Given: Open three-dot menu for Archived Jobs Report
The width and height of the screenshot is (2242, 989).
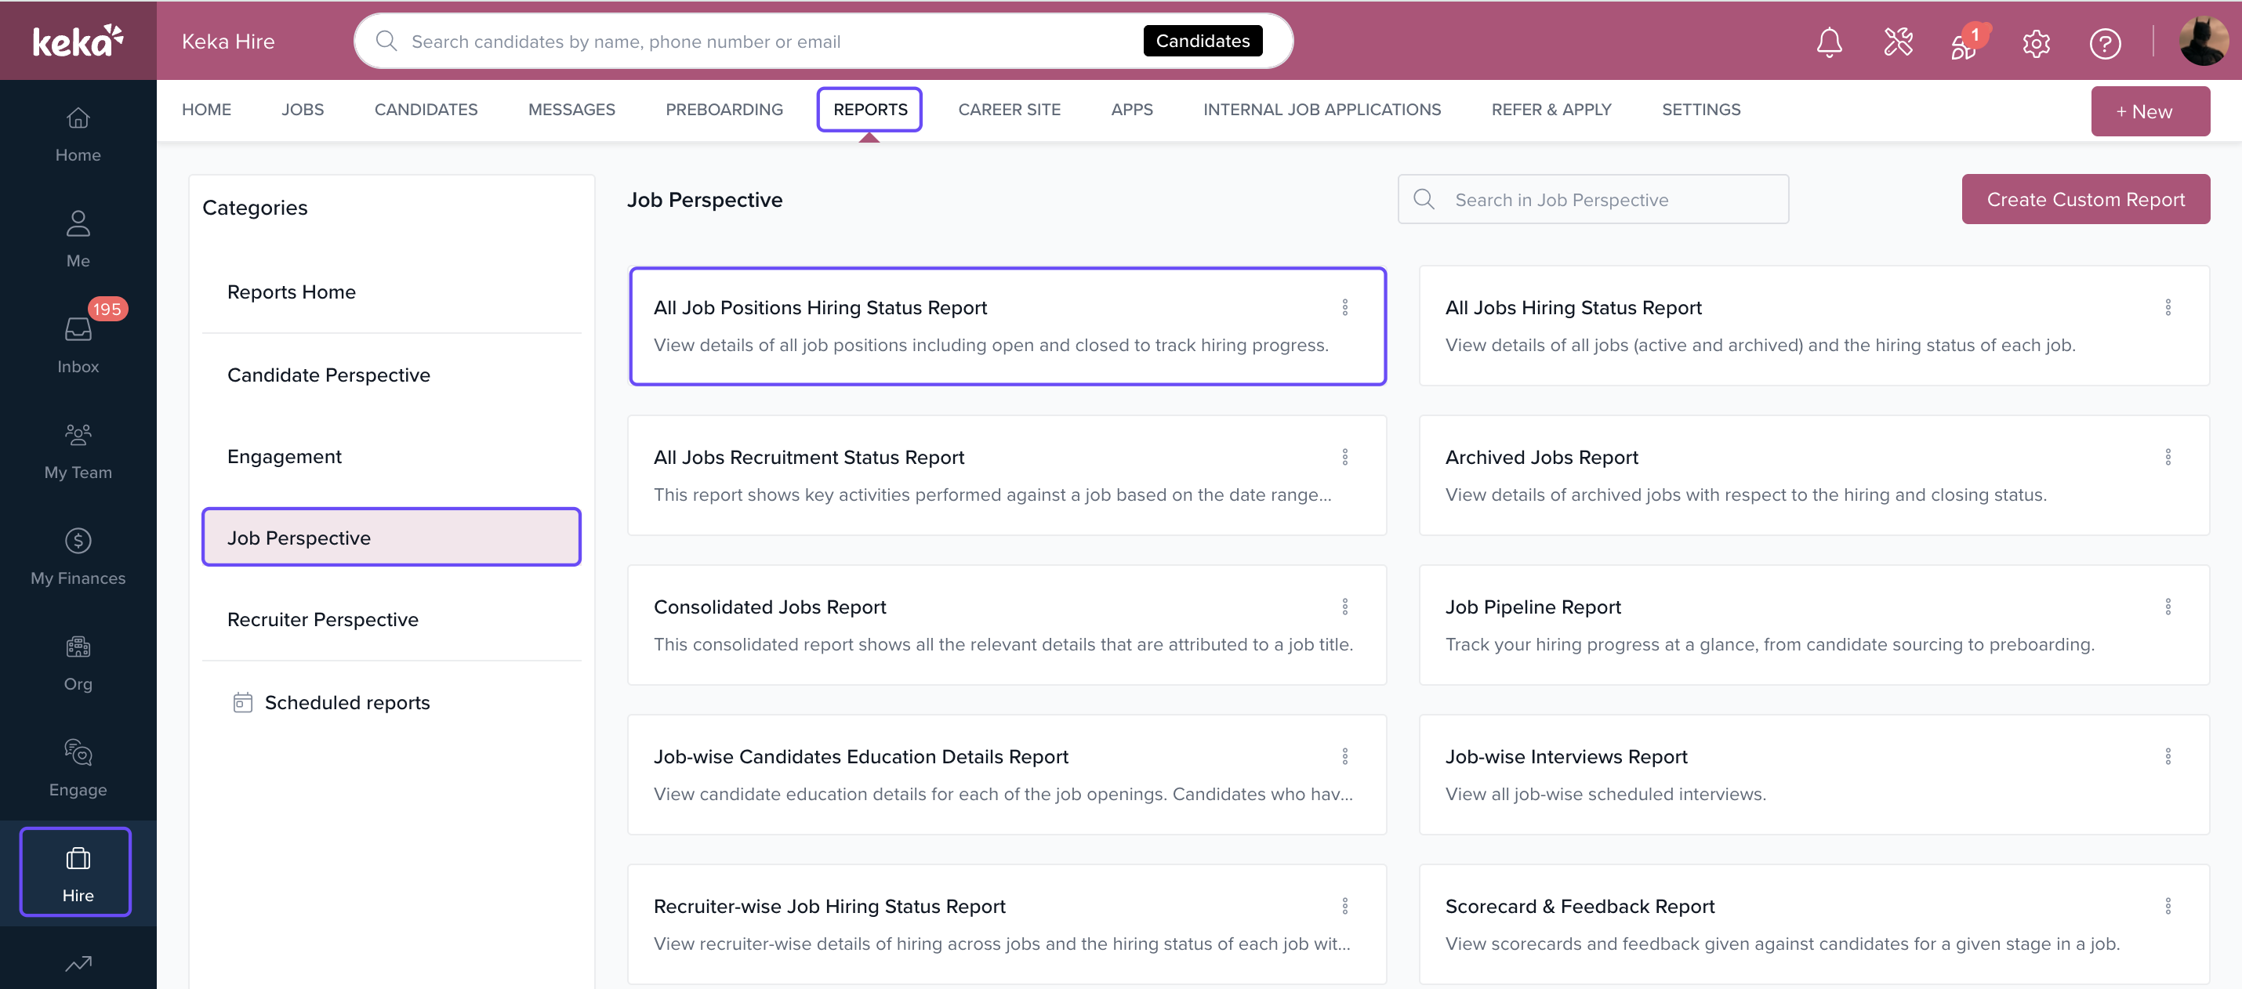Looking at the screenshot, I should [2168, 457].
